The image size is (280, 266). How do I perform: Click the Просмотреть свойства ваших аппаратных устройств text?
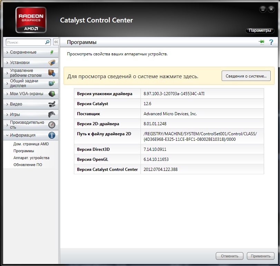[x=117, y=54]
